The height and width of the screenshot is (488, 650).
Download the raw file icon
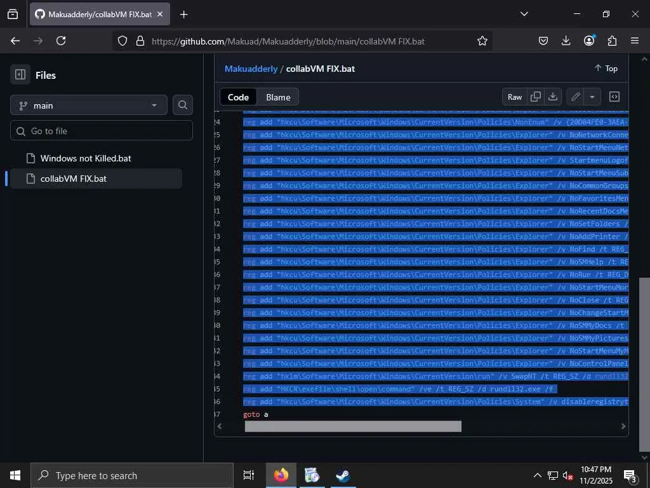tap(553, 97)
